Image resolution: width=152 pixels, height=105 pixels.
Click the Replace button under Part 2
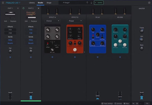coord(34,21)
